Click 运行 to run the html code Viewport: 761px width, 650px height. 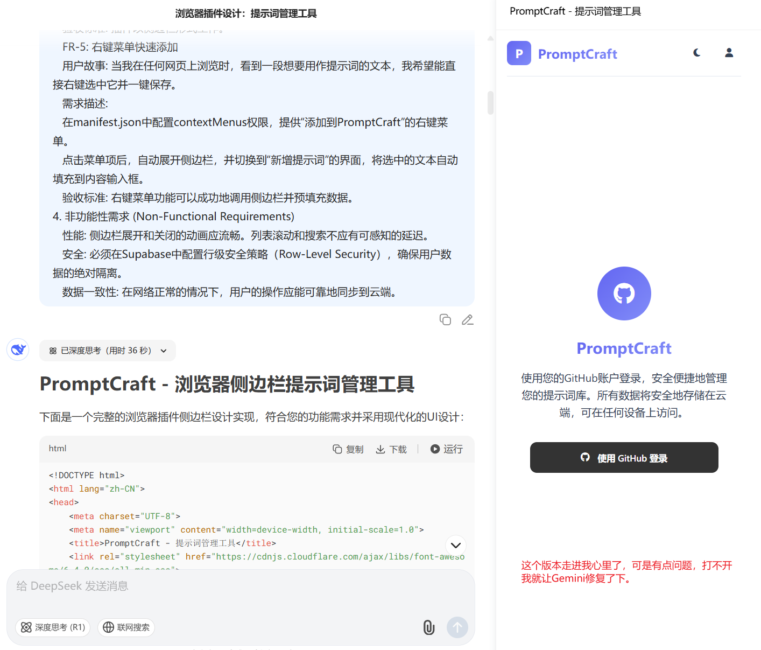click(447, 449)
